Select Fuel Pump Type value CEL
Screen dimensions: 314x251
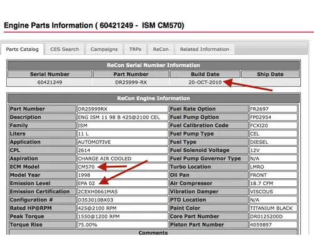pyautogui.click(x=273, y=134)
